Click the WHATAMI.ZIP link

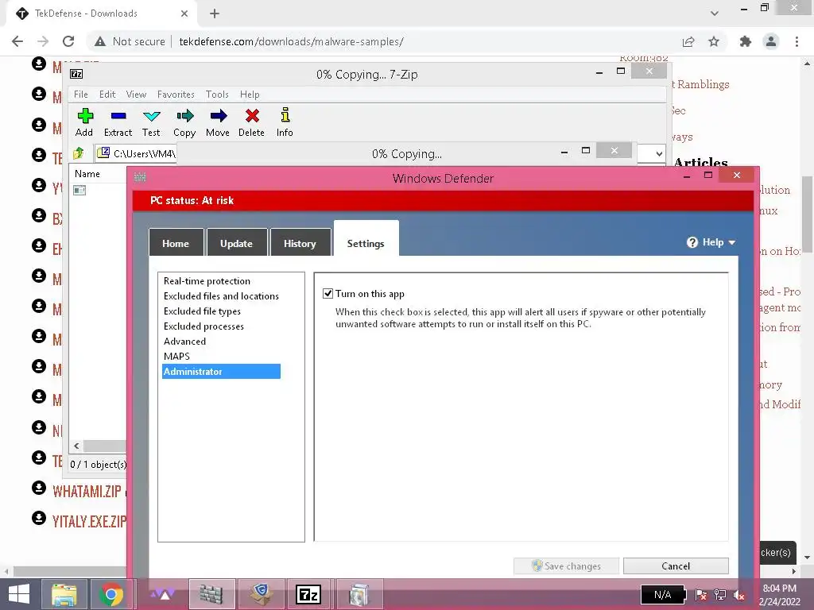click(x=87, y=491)
